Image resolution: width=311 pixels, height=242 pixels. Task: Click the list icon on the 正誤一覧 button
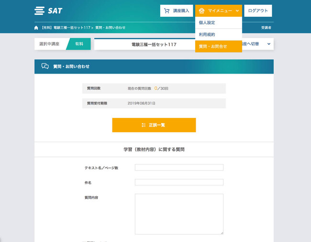(144, 125)
